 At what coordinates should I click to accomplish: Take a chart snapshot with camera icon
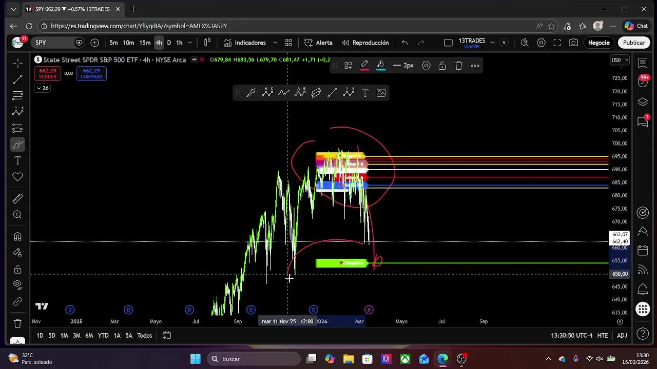point(573,43)
